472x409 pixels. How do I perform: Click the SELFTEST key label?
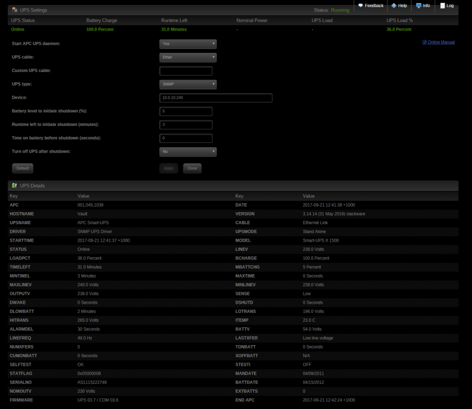click(21, 365)
